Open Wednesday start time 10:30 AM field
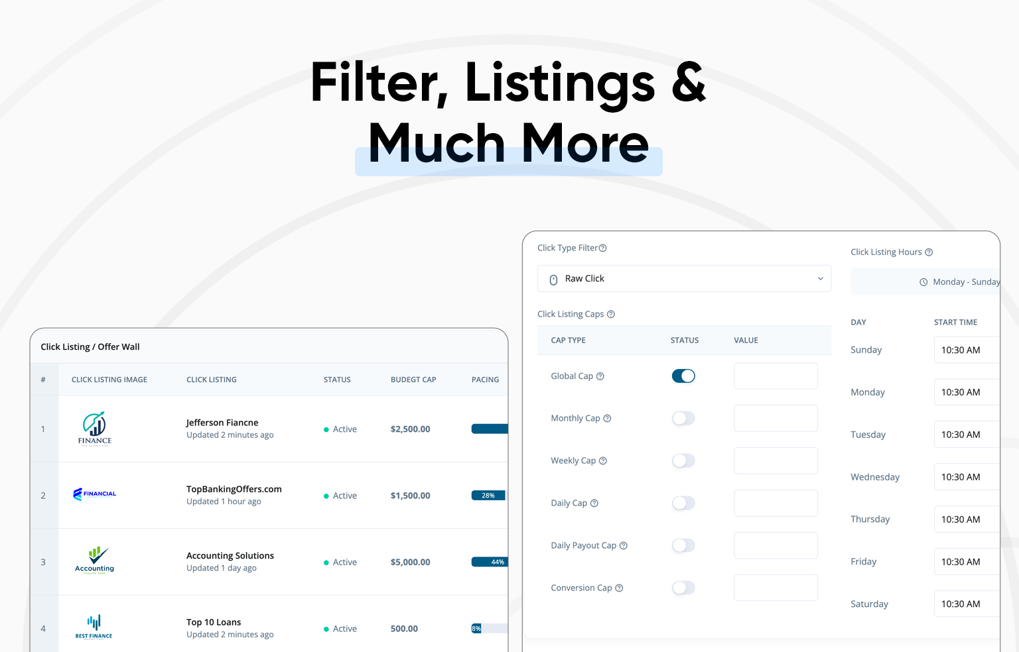Screen dimensions: 1019x652 967,477
